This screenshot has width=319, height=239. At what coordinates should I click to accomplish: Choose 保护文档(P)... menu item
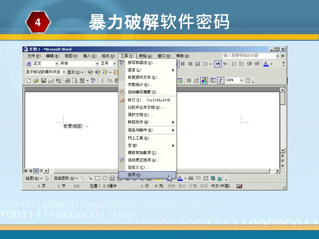(x=147, y=115)
